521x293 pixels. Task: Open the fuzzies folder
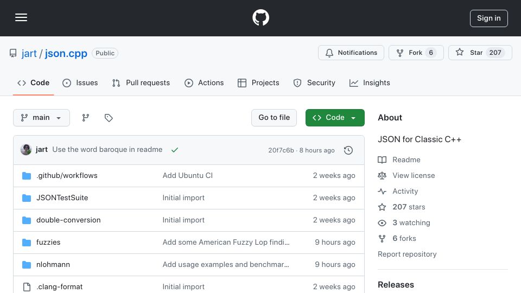[48, 242]
